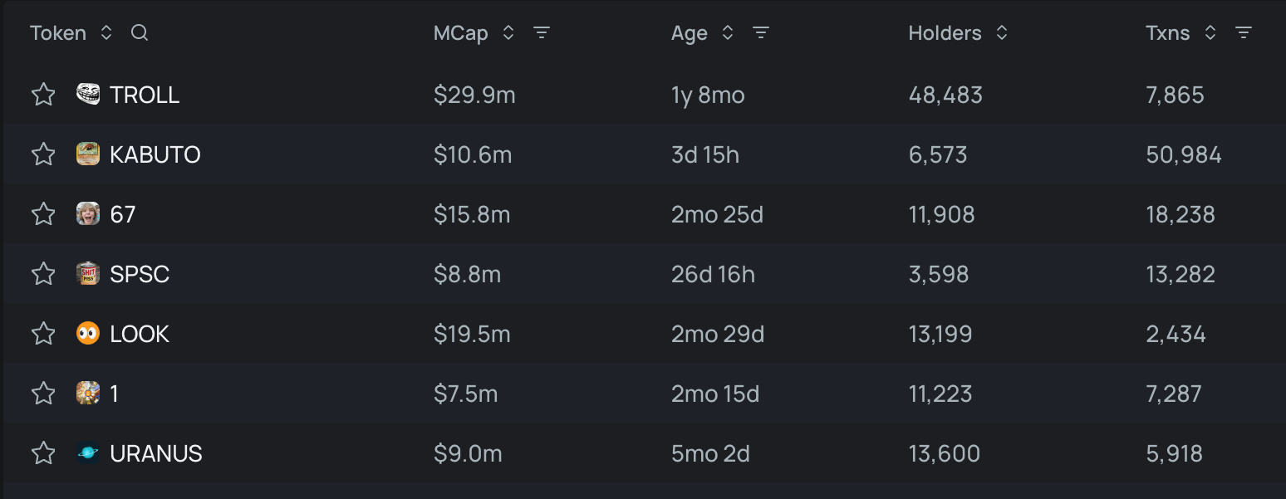
Task: Click the search icon beside Token header
Action: [x=140, y=33]
